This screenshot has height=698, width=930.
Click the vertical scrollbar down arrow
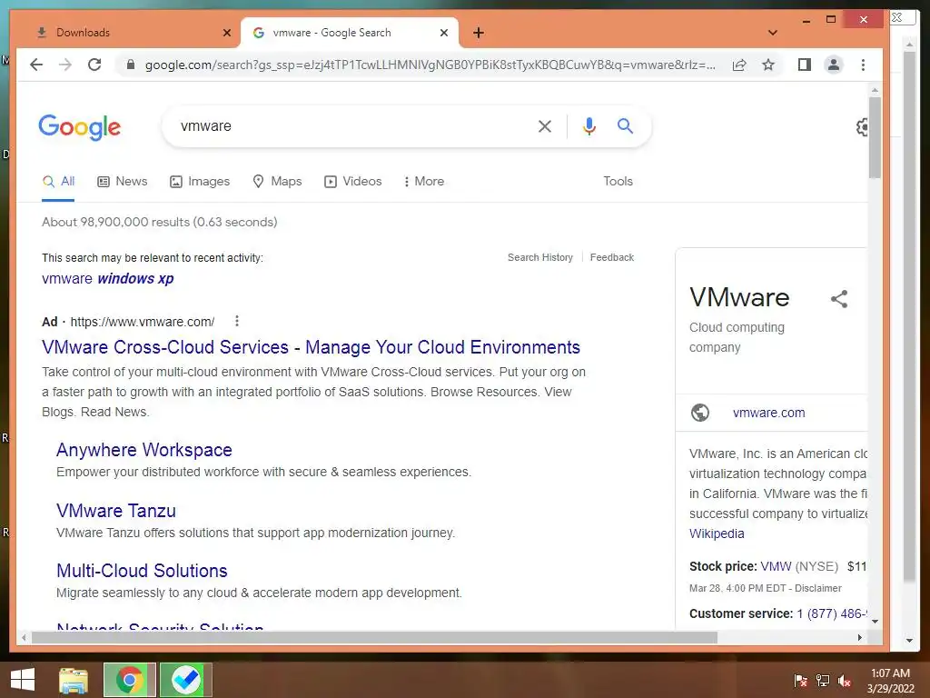coord(875,622)
